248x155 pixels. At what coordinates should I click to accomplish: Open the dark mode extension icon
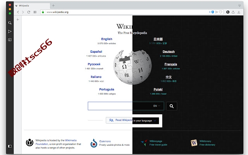228,12
